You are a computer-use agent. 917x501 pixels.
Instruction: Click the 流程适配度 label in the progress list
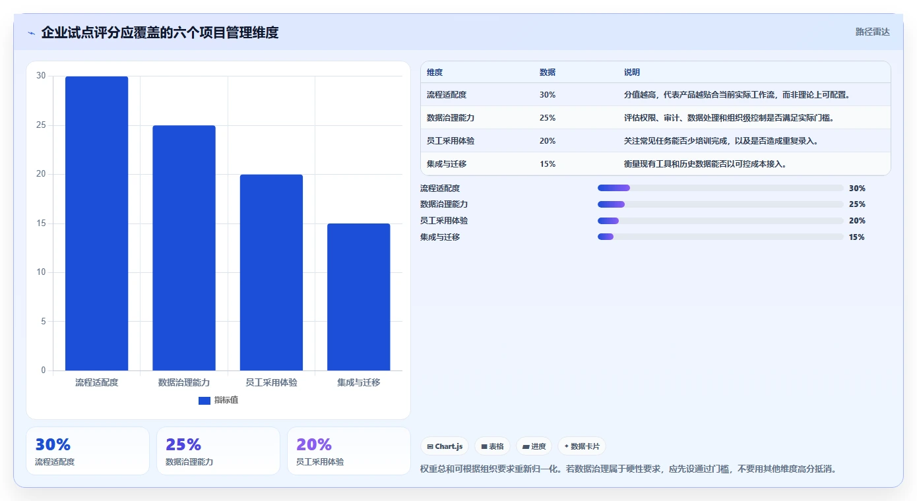tap(440, 188)
